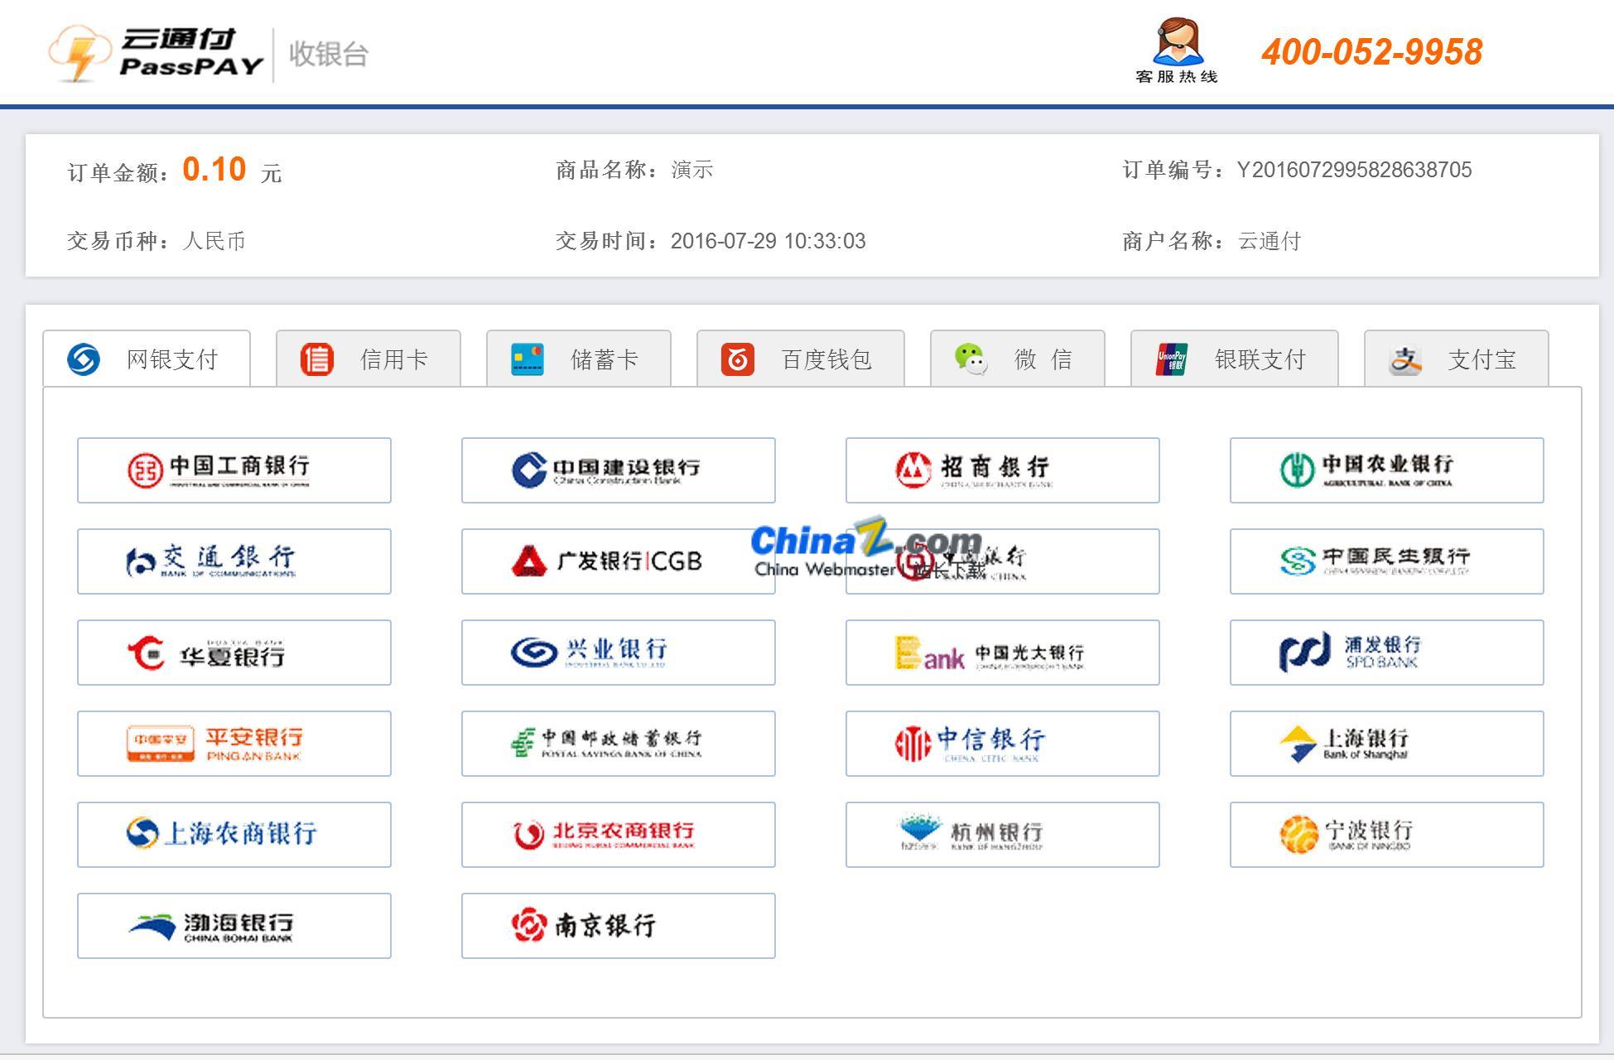Pick 华夏银行 bank option
The width and height of the screenshot is (1614, 1060).
(x=234, y=653)
